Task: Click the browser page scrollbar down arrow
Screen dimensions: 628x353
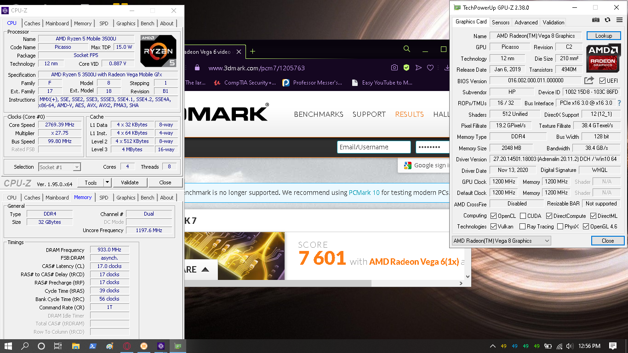Action: click(468, 277)
